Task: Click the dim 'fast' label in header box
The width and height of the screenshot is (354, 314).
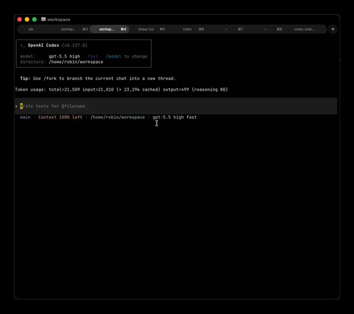Action: coord(93,56)
